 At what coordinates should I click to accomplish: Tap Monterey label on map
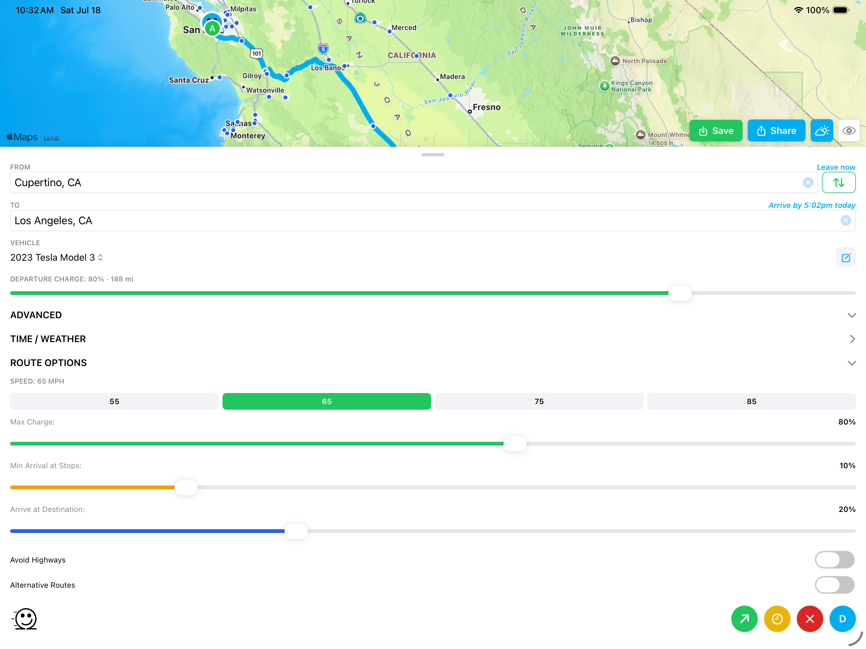coord(248,136)
